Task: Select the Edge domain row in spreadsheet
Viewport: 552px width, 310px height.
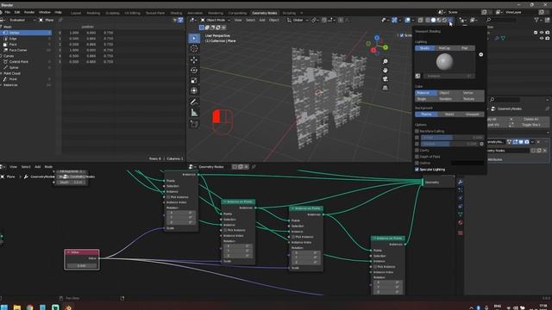Action: pos(25,39)
